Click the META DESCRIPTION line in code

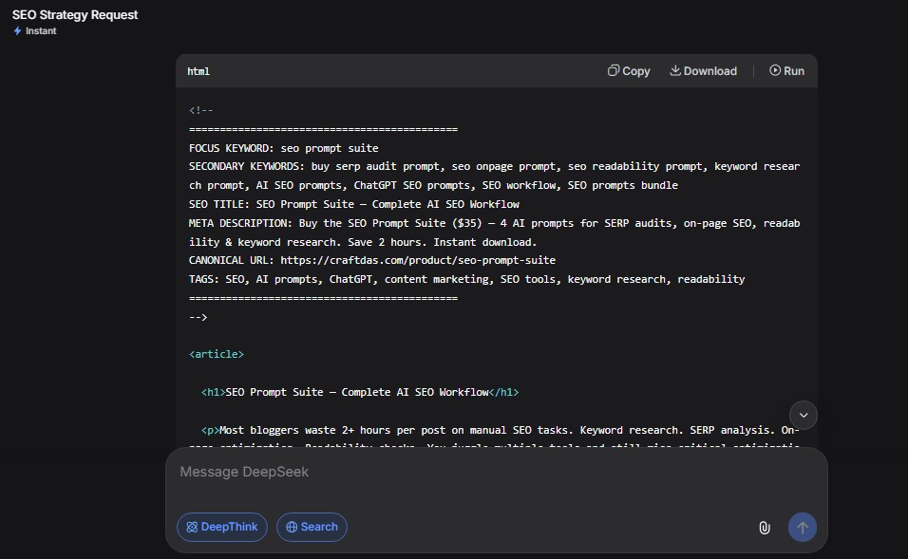point(494,233)
